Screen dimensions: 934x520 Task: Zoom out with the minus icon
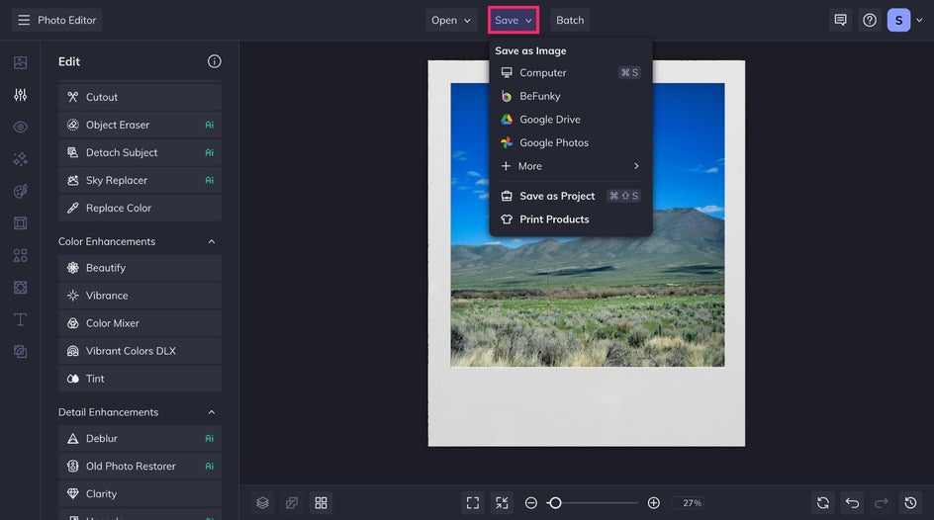(x=530, y=503)
